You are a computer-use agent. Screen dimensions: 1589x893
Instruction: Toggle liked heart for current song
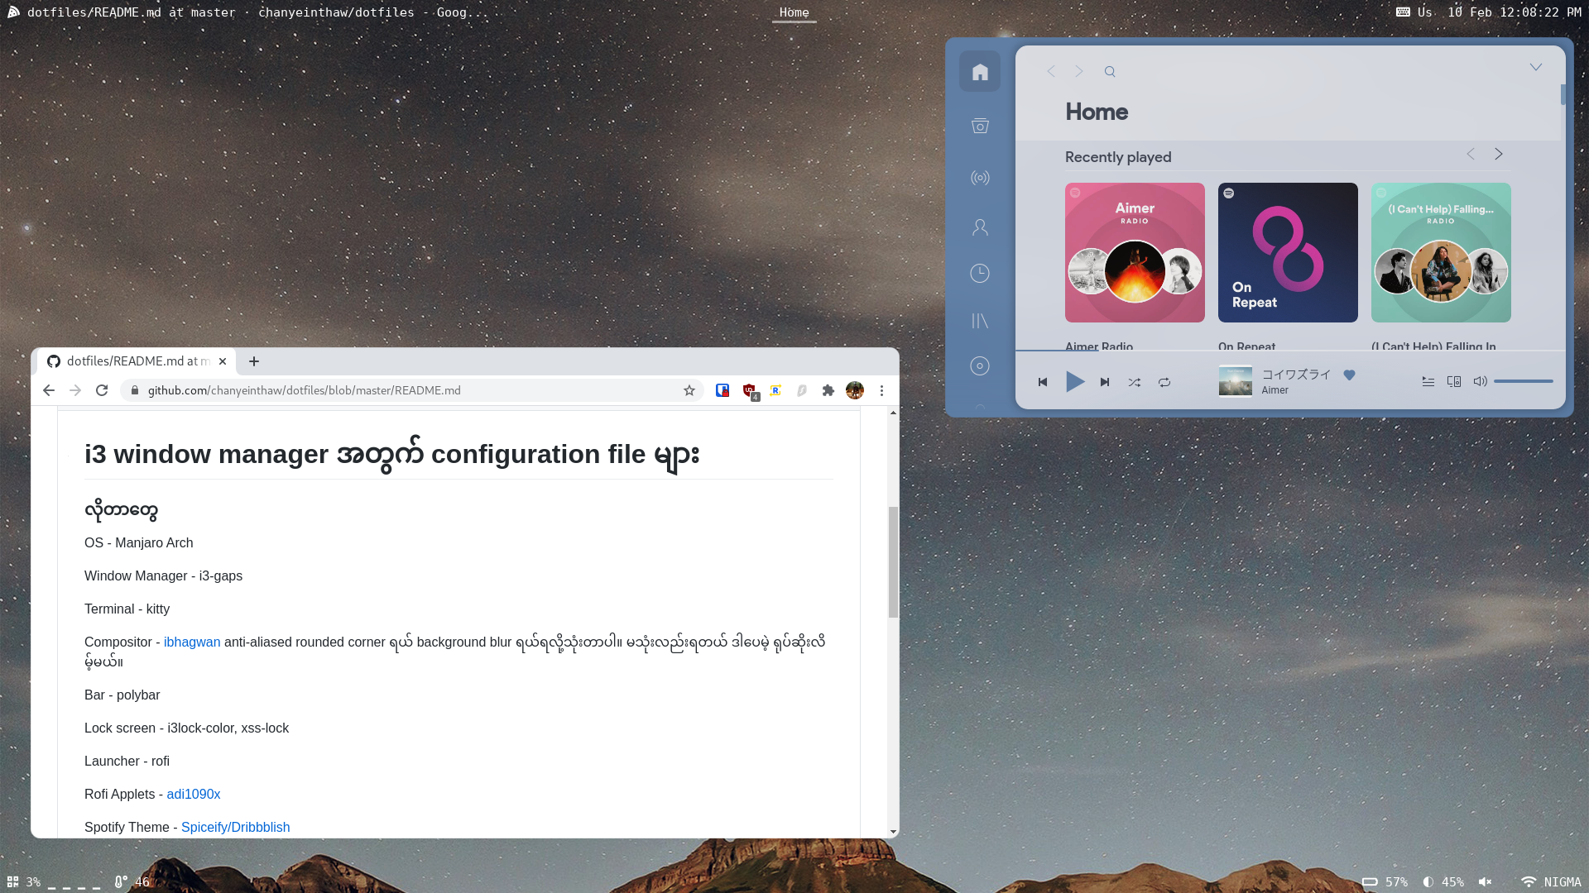click(x=1349, y=375)
